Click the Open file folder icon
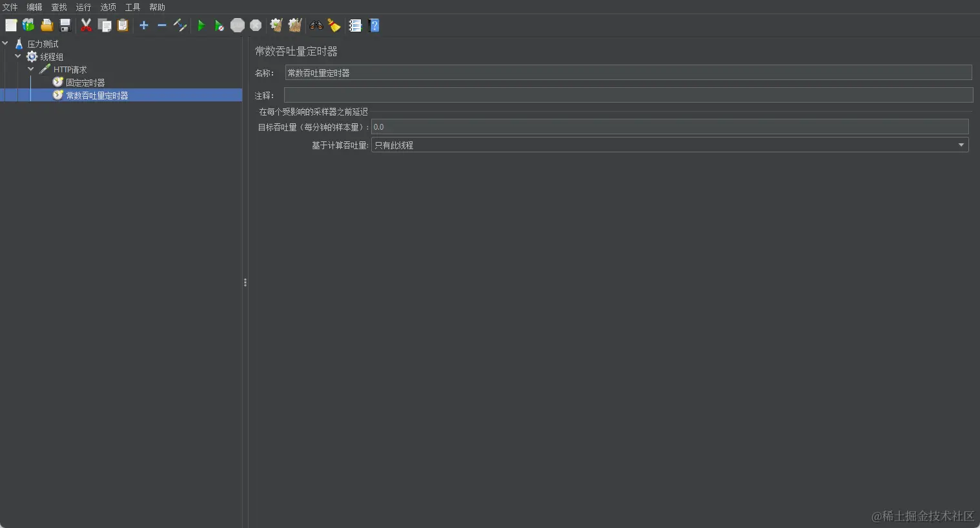 [46, 25]
